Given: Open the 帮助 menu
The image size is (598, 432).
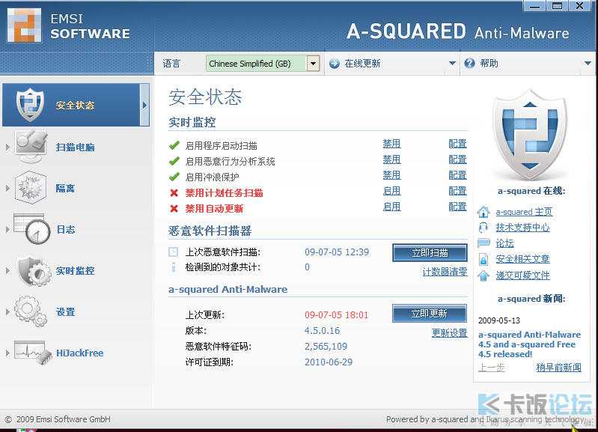Looking at the screenshot, I should coord(489,64).
